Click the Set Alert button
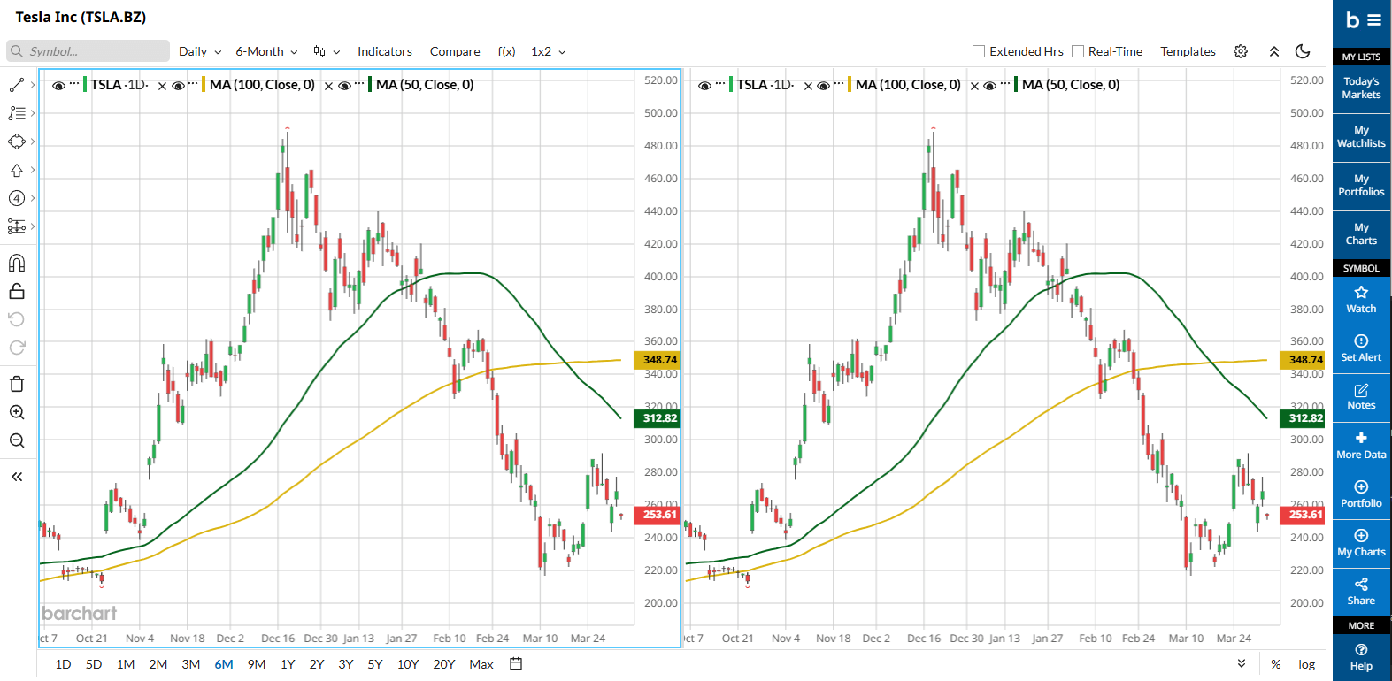Image resolution: width=1392 pixels, height=681 pixels. click(1360, 348)
